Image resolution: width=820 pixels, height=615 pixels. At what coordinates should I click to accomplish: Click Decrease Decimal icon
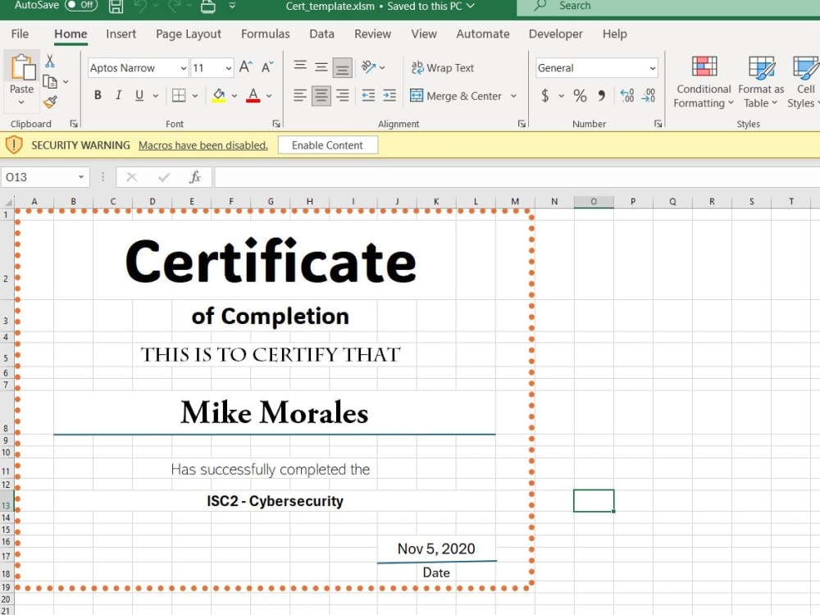pyautogui.click(x=649, y=96)
